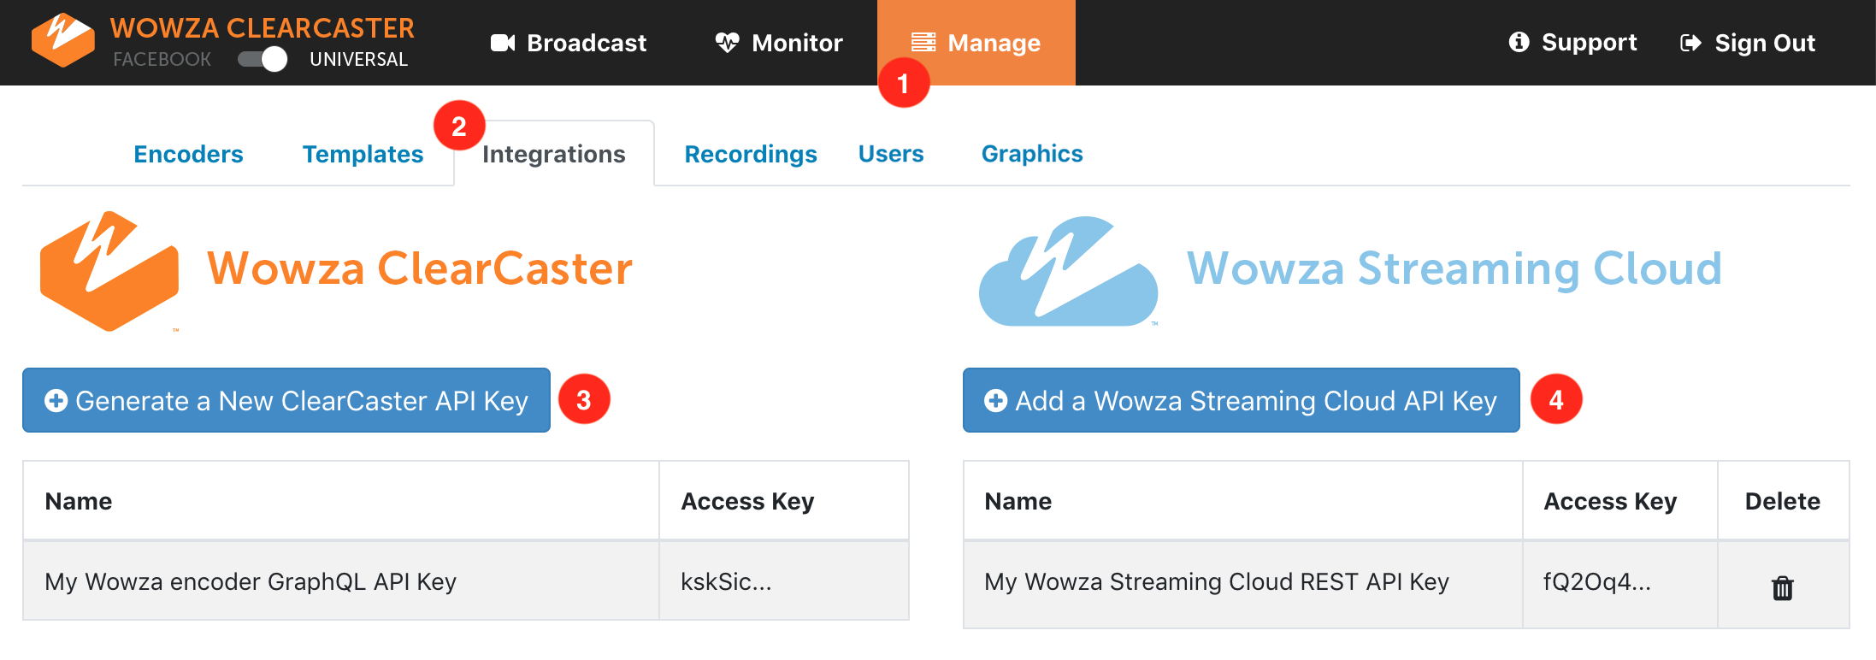This screenshot has width=1876, height=660.
Task: Switch to the Encoders tab
Action: click(189, 154)
